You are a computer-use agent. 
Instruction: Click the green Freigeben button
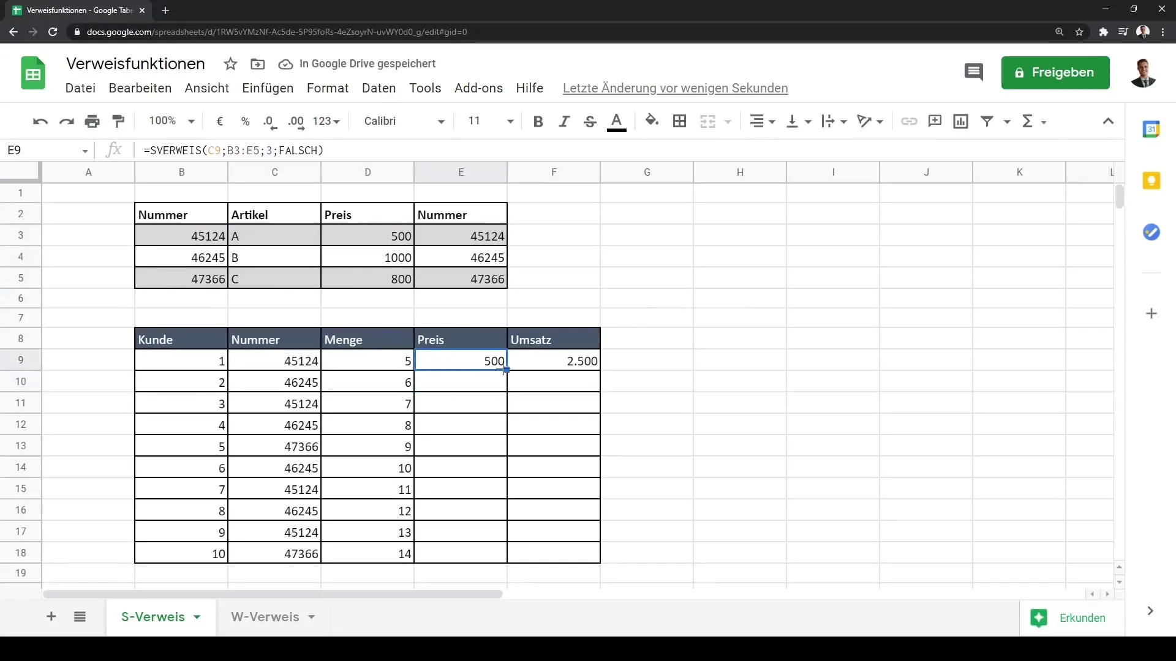coord(1055,72)
